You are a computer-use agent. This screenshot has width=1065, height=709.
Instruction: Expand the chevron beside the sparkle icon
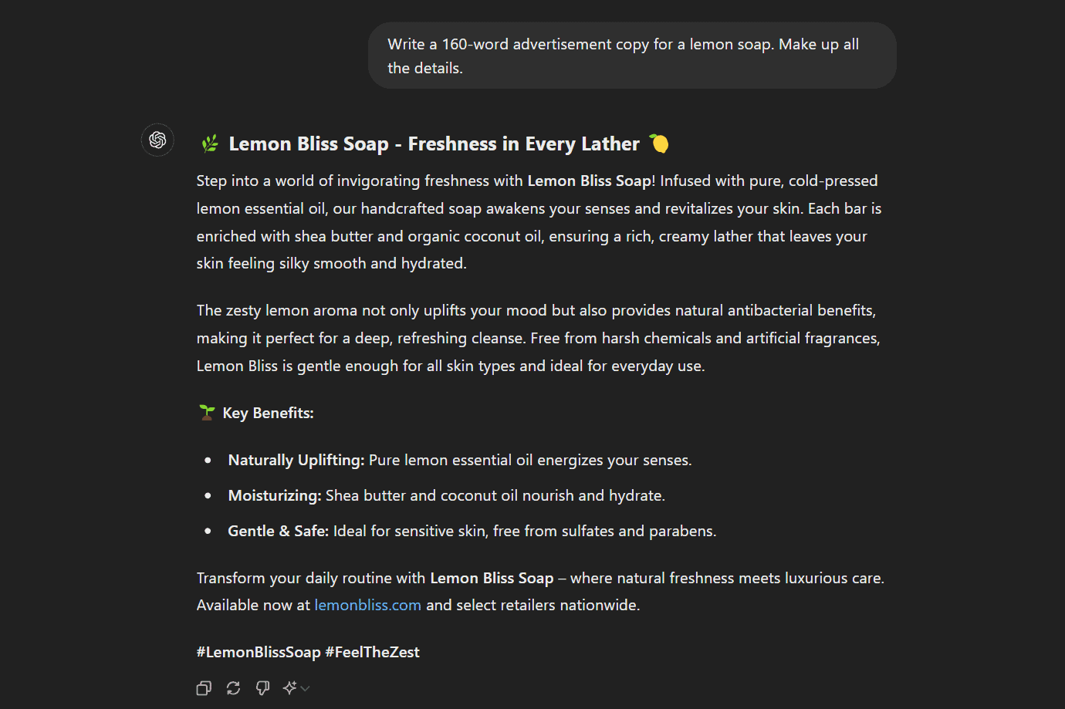[x=306, y=688]
